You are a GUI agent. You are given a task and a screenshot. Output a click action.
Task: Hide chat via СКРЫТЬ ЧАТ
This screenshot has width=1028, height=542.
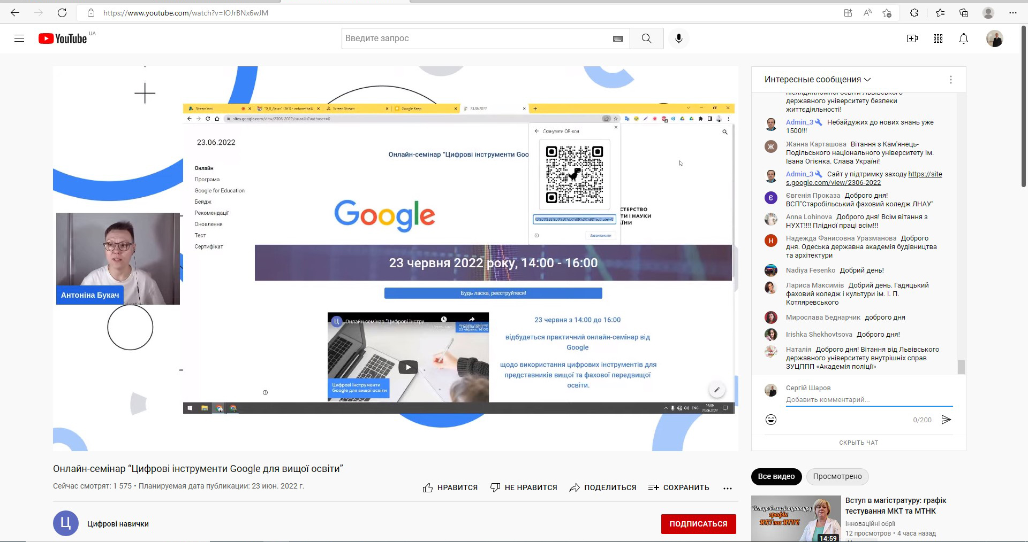[859, 443]
